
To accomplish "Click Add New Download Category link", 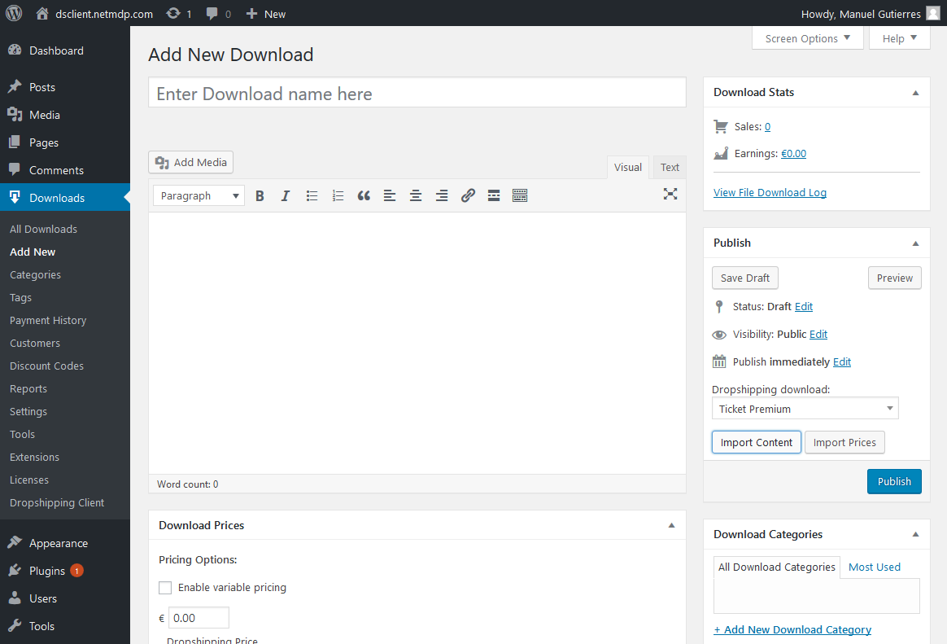I will click(792, 629).
